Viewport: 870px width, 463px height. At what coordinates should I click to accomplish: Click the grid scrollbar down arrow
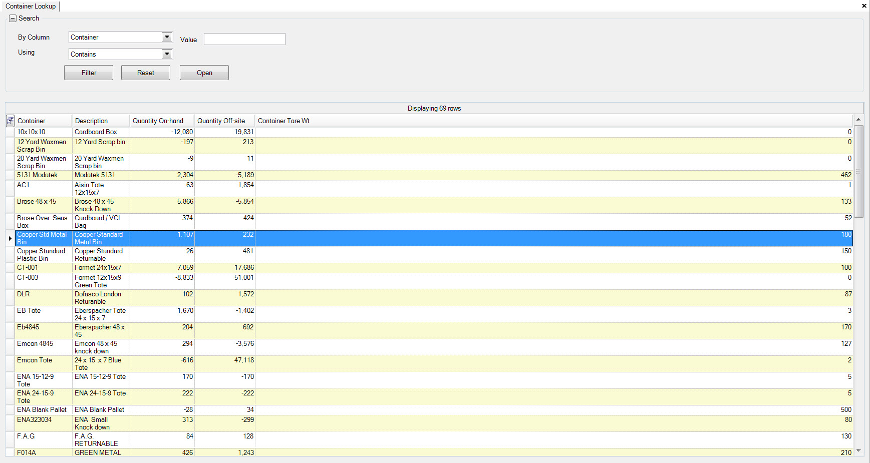pyautogui.click(x=858, y=451)
